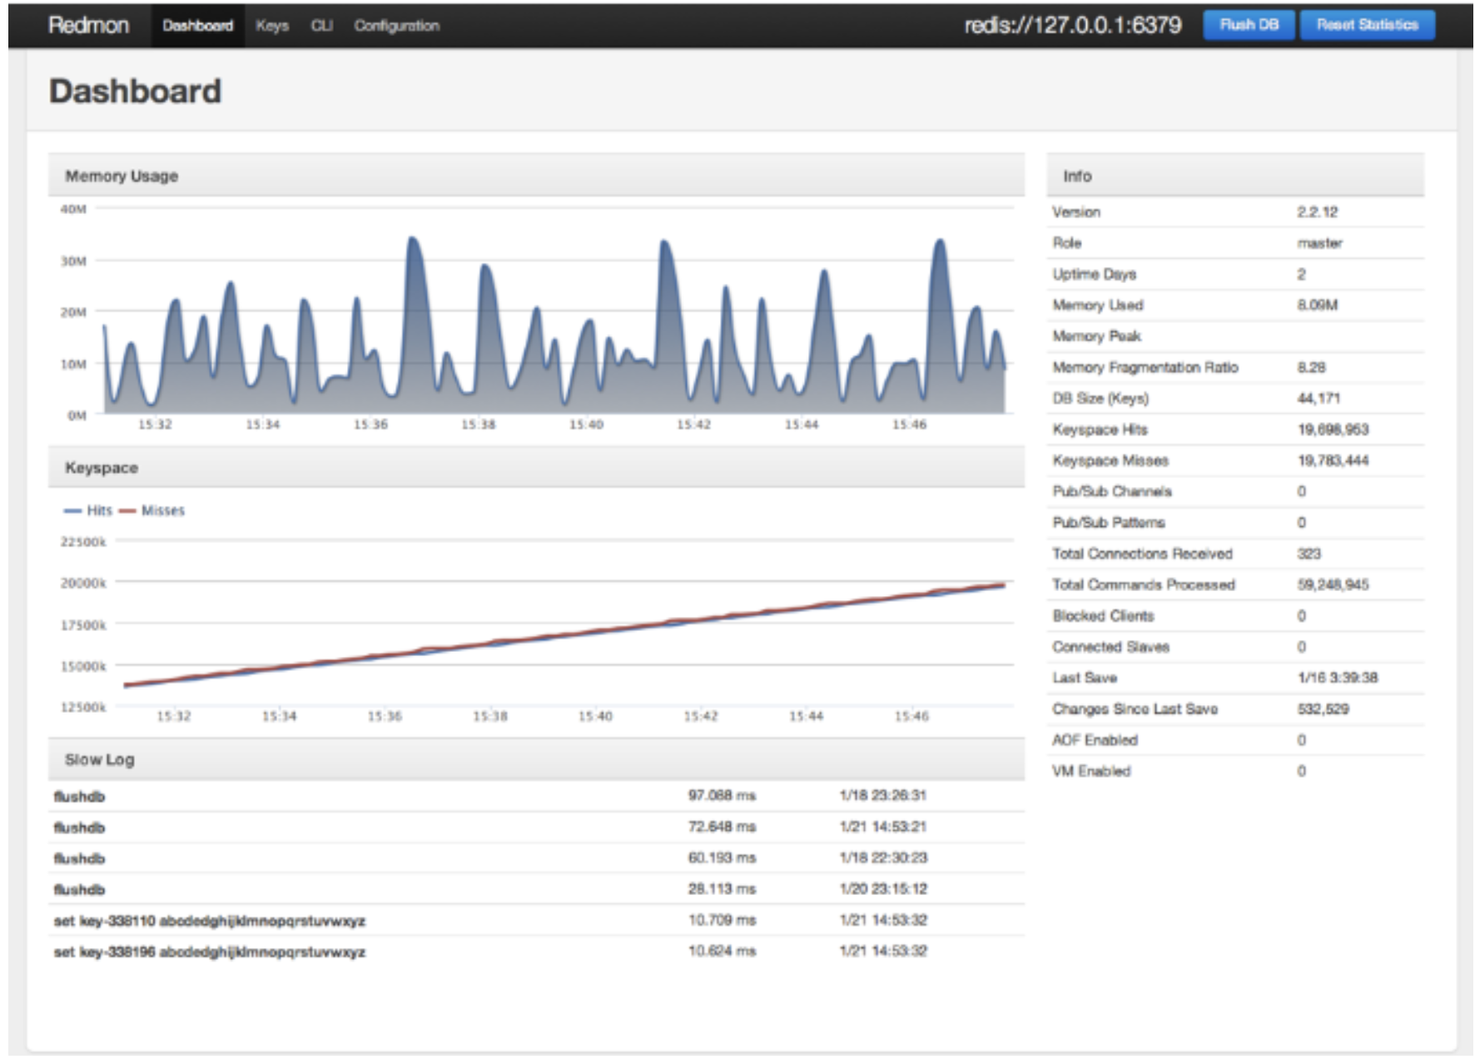Select the flushdb row with 28.113 ms
1475x1059 pixels.
click(x=536, y=889)
